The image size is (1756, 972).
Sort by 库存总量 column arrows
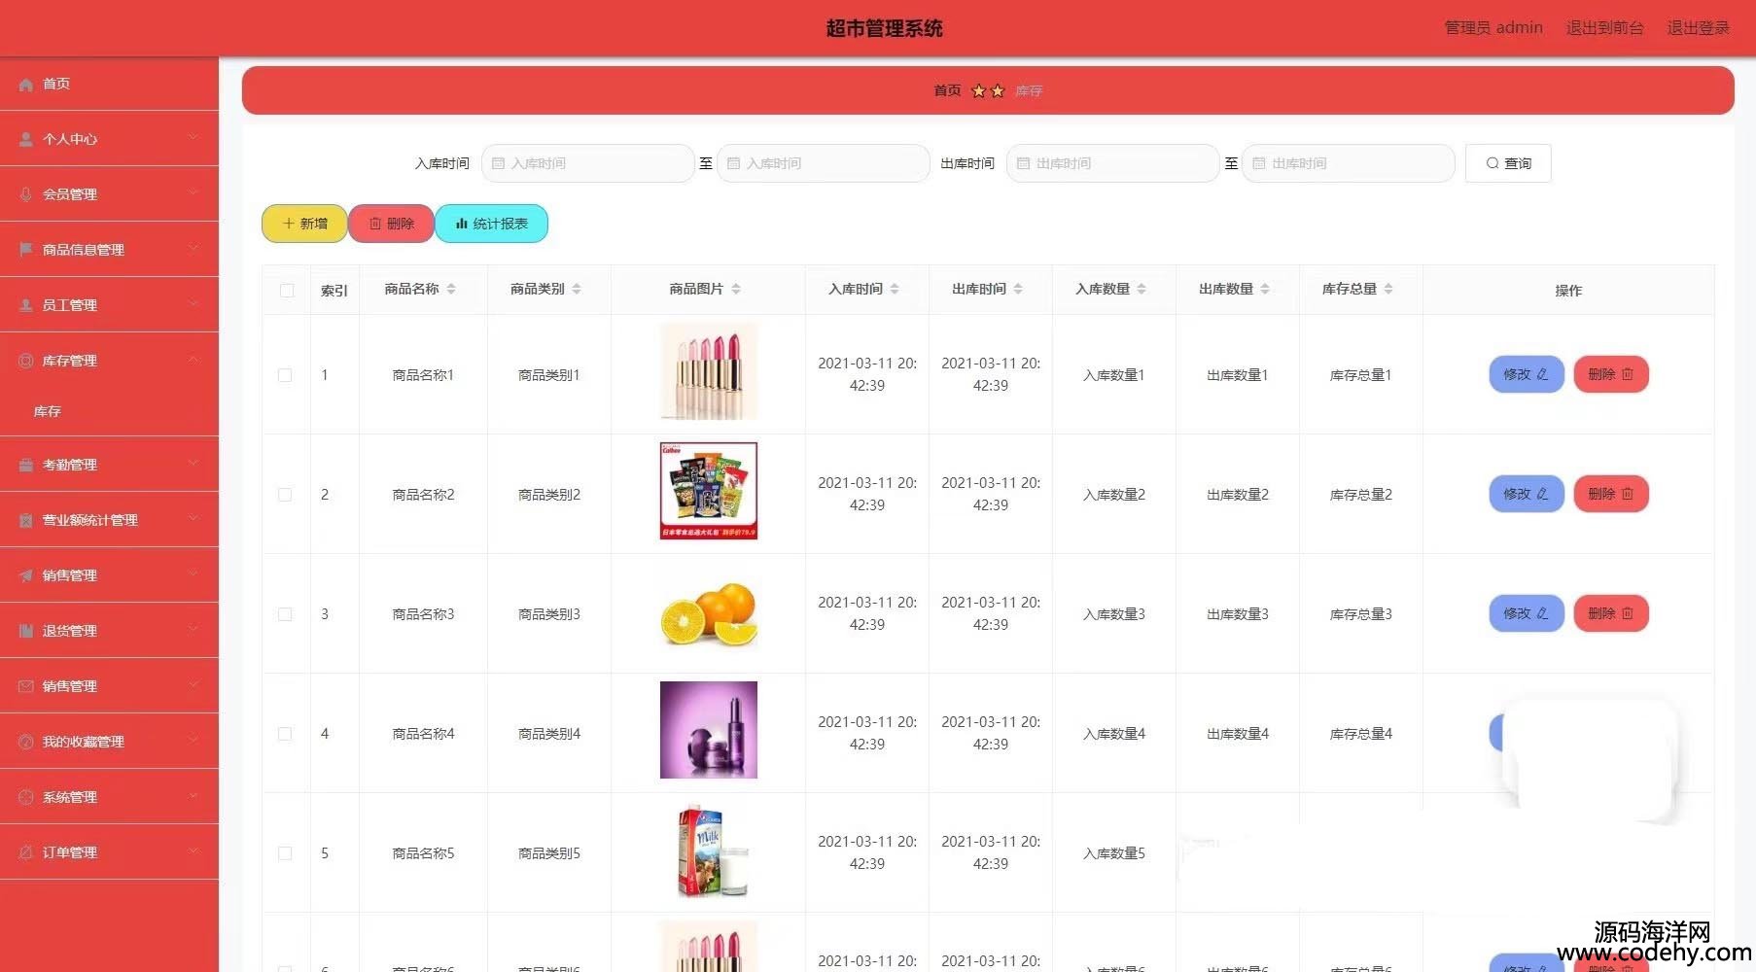[1388, 289]
